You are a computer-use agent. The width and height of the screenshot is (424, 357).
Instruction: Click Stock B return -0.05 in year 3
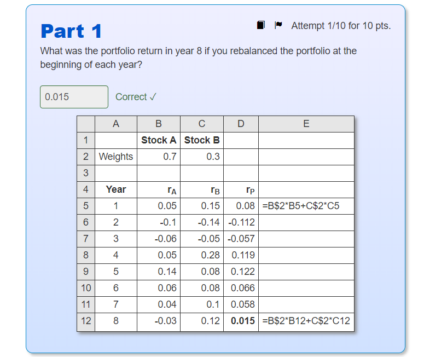202,239
